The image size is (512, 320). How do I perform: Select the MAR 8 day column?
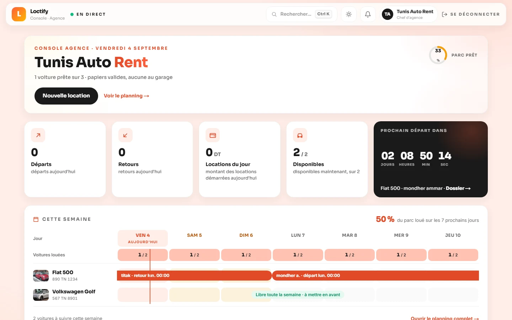pos(350,235)
